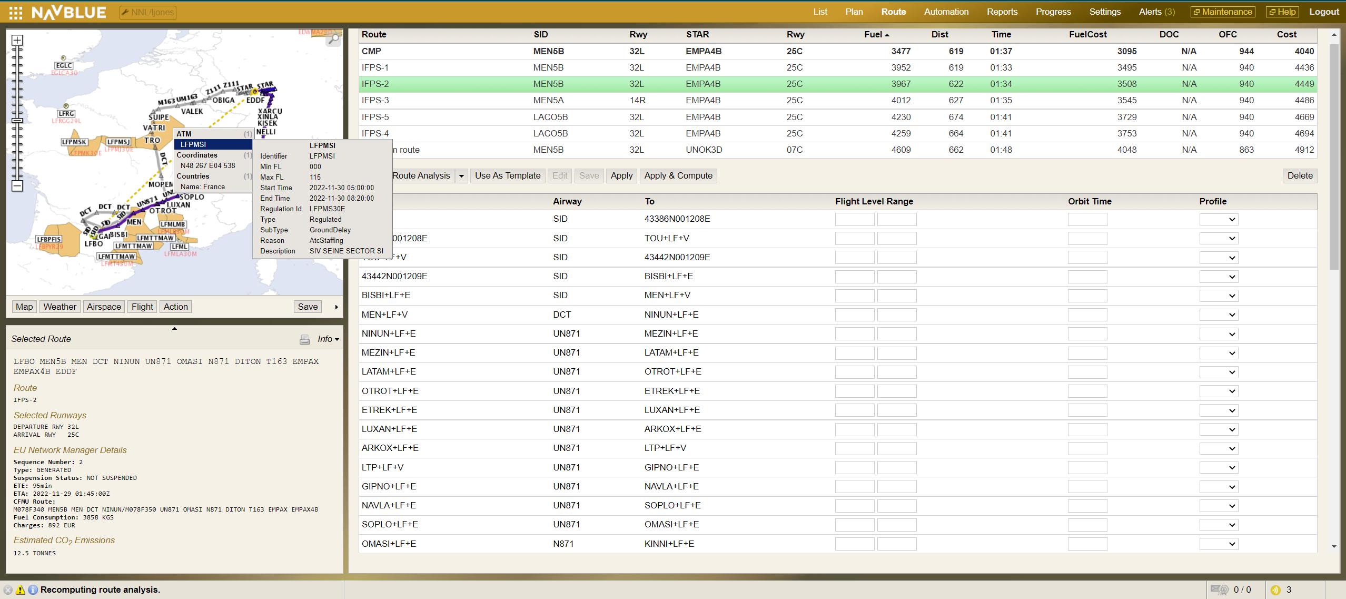Click the error status icon in status bar
The width and height of the screenshot is (1346, 599).
[x=8, y=590]
